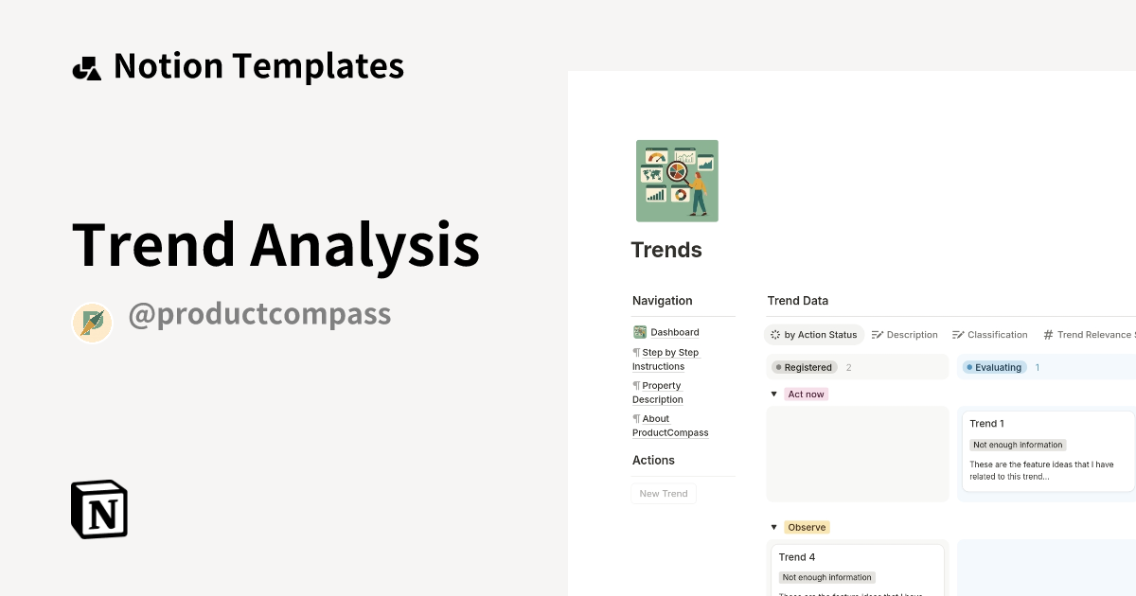Open the Dashboard link
The width and height of the screenshot is (1136, 596).
pos(673,332)
